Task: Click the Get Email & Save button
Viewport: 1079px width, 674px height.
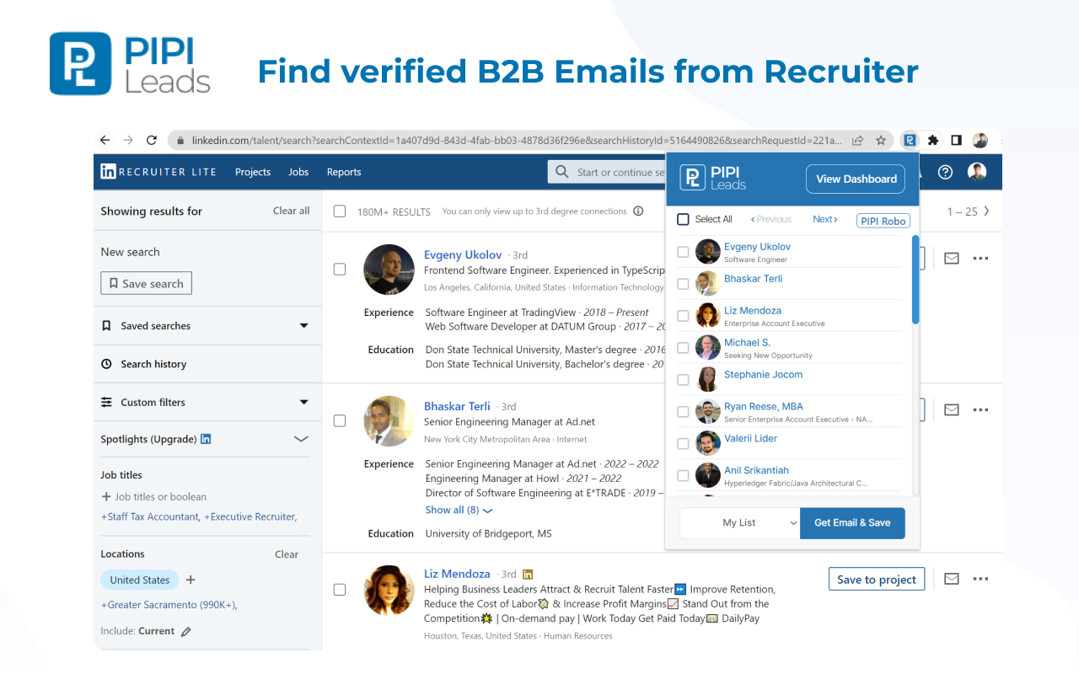Action: click(852, 522)
